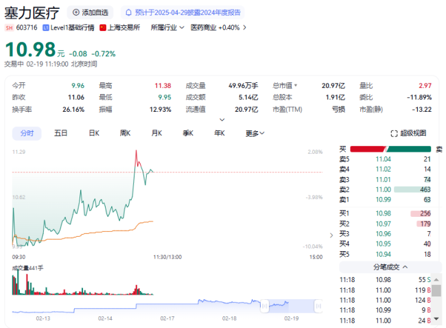
Task: Click the 换手率 26.16% value
Action: 73,110
